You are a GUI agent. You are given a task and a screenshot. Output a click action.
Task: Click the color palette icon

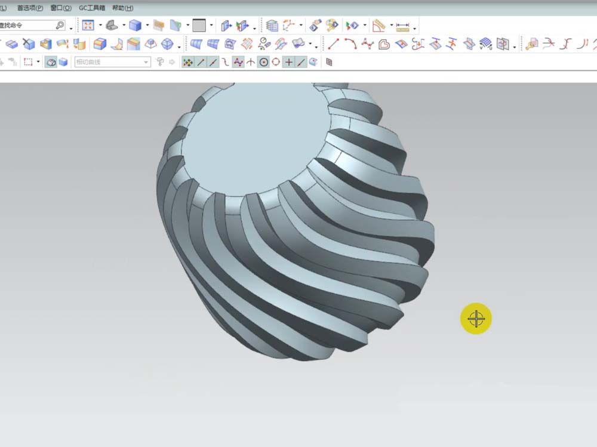pos(332,26)
